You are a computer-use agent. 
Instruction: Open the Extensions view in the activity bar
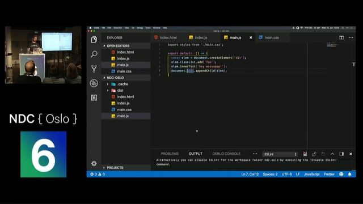(x=94, y=97)
